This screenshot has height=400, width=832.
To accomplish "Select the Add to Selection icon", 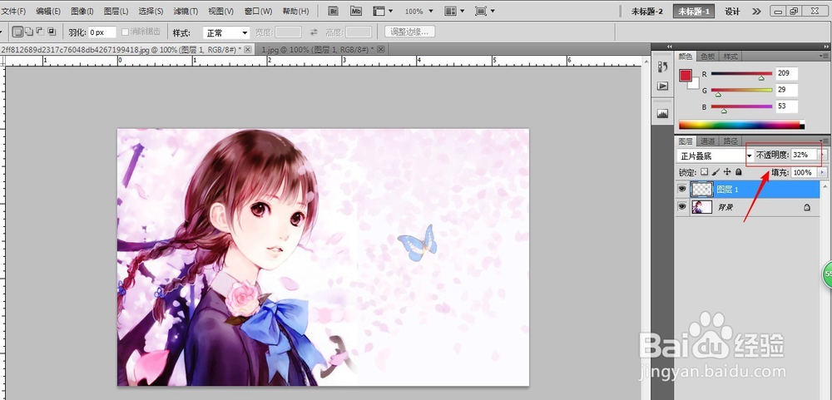I will [28, 32].
